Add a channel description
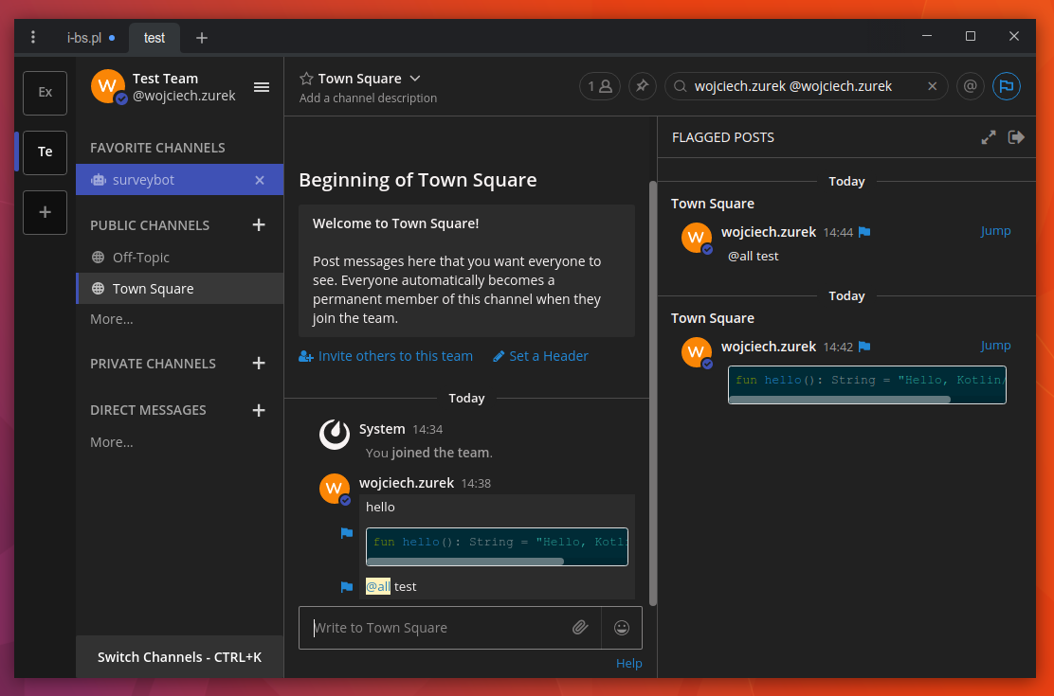The image size is (1054, 696). point(368,98)
